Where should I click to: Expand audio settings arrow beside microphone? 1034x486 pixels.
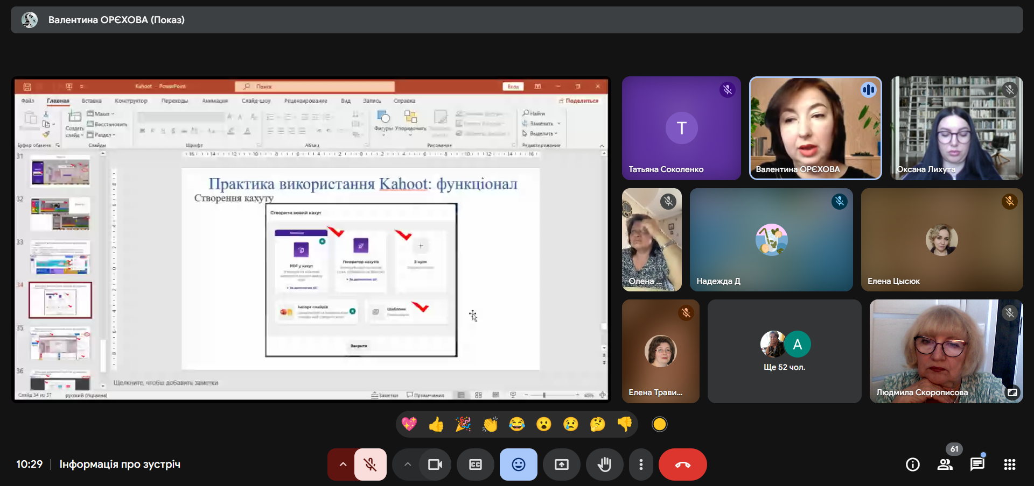[343, 464]
